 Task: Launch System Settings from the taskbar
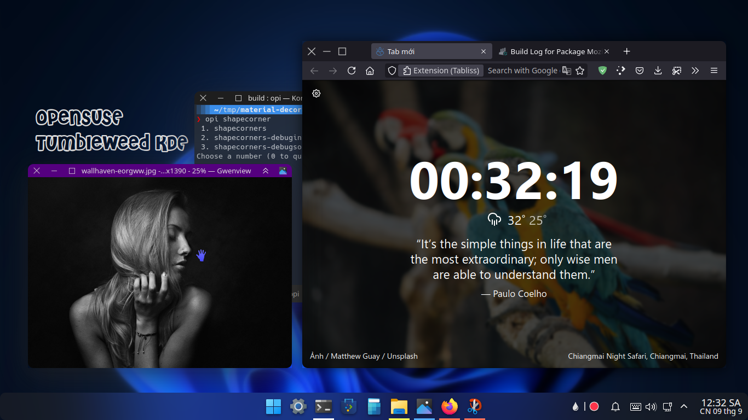click(x=298, y=406)
